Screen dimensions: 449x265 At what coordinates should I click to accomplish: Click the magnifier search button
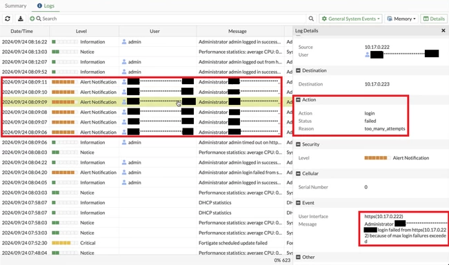pos(311,19)
